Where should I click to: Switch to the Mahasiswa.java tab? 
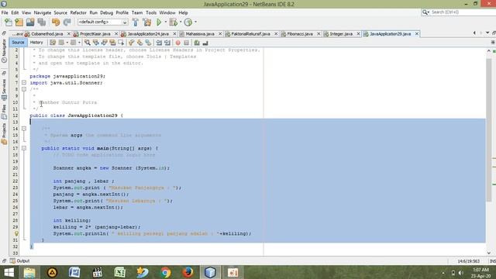click(200, 34)
